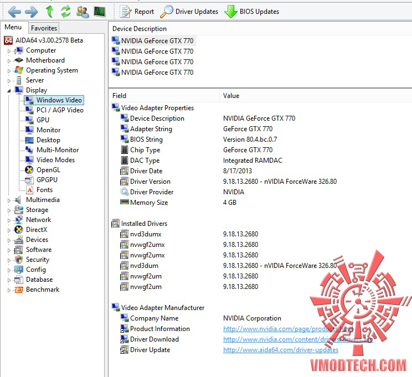Open PCI / AGP Video page
Image resolution: width=412 pixels, height=377 pixels.
click(x=54, y=110)
